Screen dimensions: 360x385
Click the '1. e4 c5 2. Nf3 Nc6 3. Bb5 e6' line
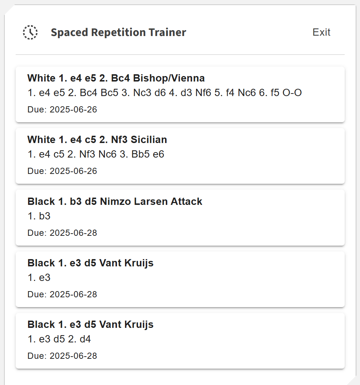point(96,154)
